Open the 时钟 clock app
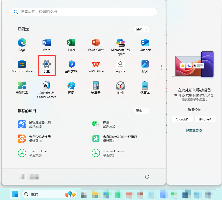 click(x=120, y=88)
